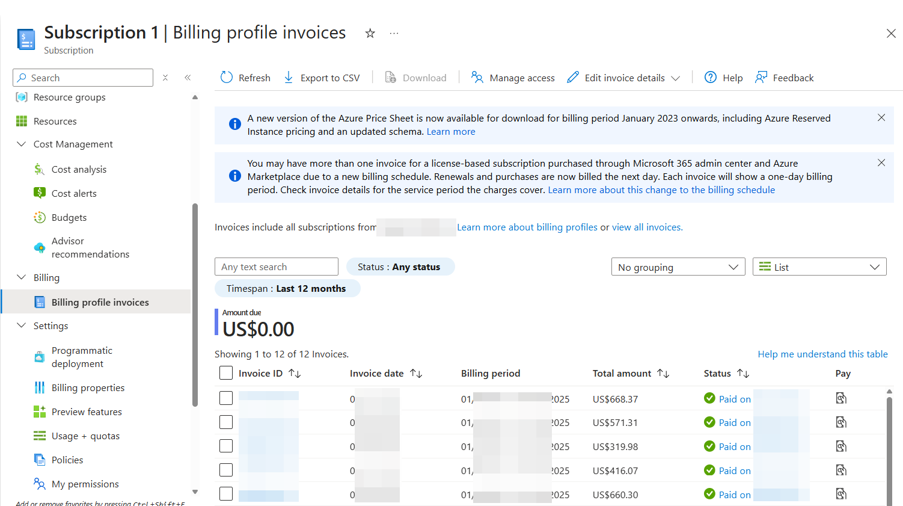
Task: Collapse the Cost Management section
Action: tap(22, 144)
